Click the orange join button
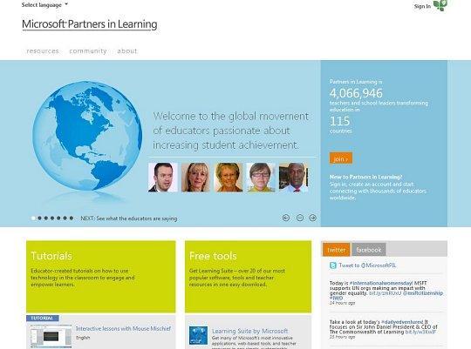This screenshot has height=349, width=471. point(341,158)
